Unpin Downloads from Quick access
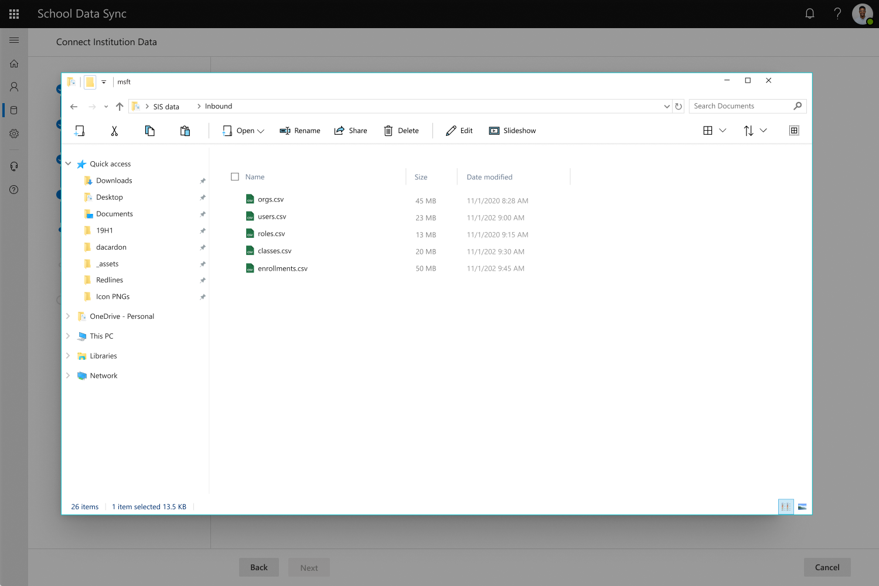 point(203,180)
